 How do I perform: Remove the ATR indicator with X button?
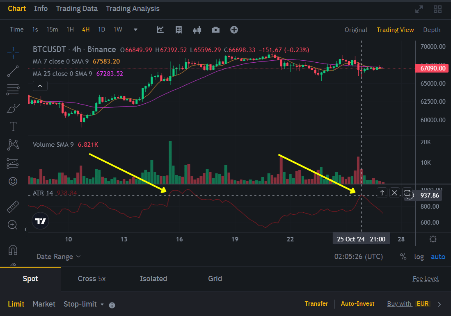coord(394,192)
